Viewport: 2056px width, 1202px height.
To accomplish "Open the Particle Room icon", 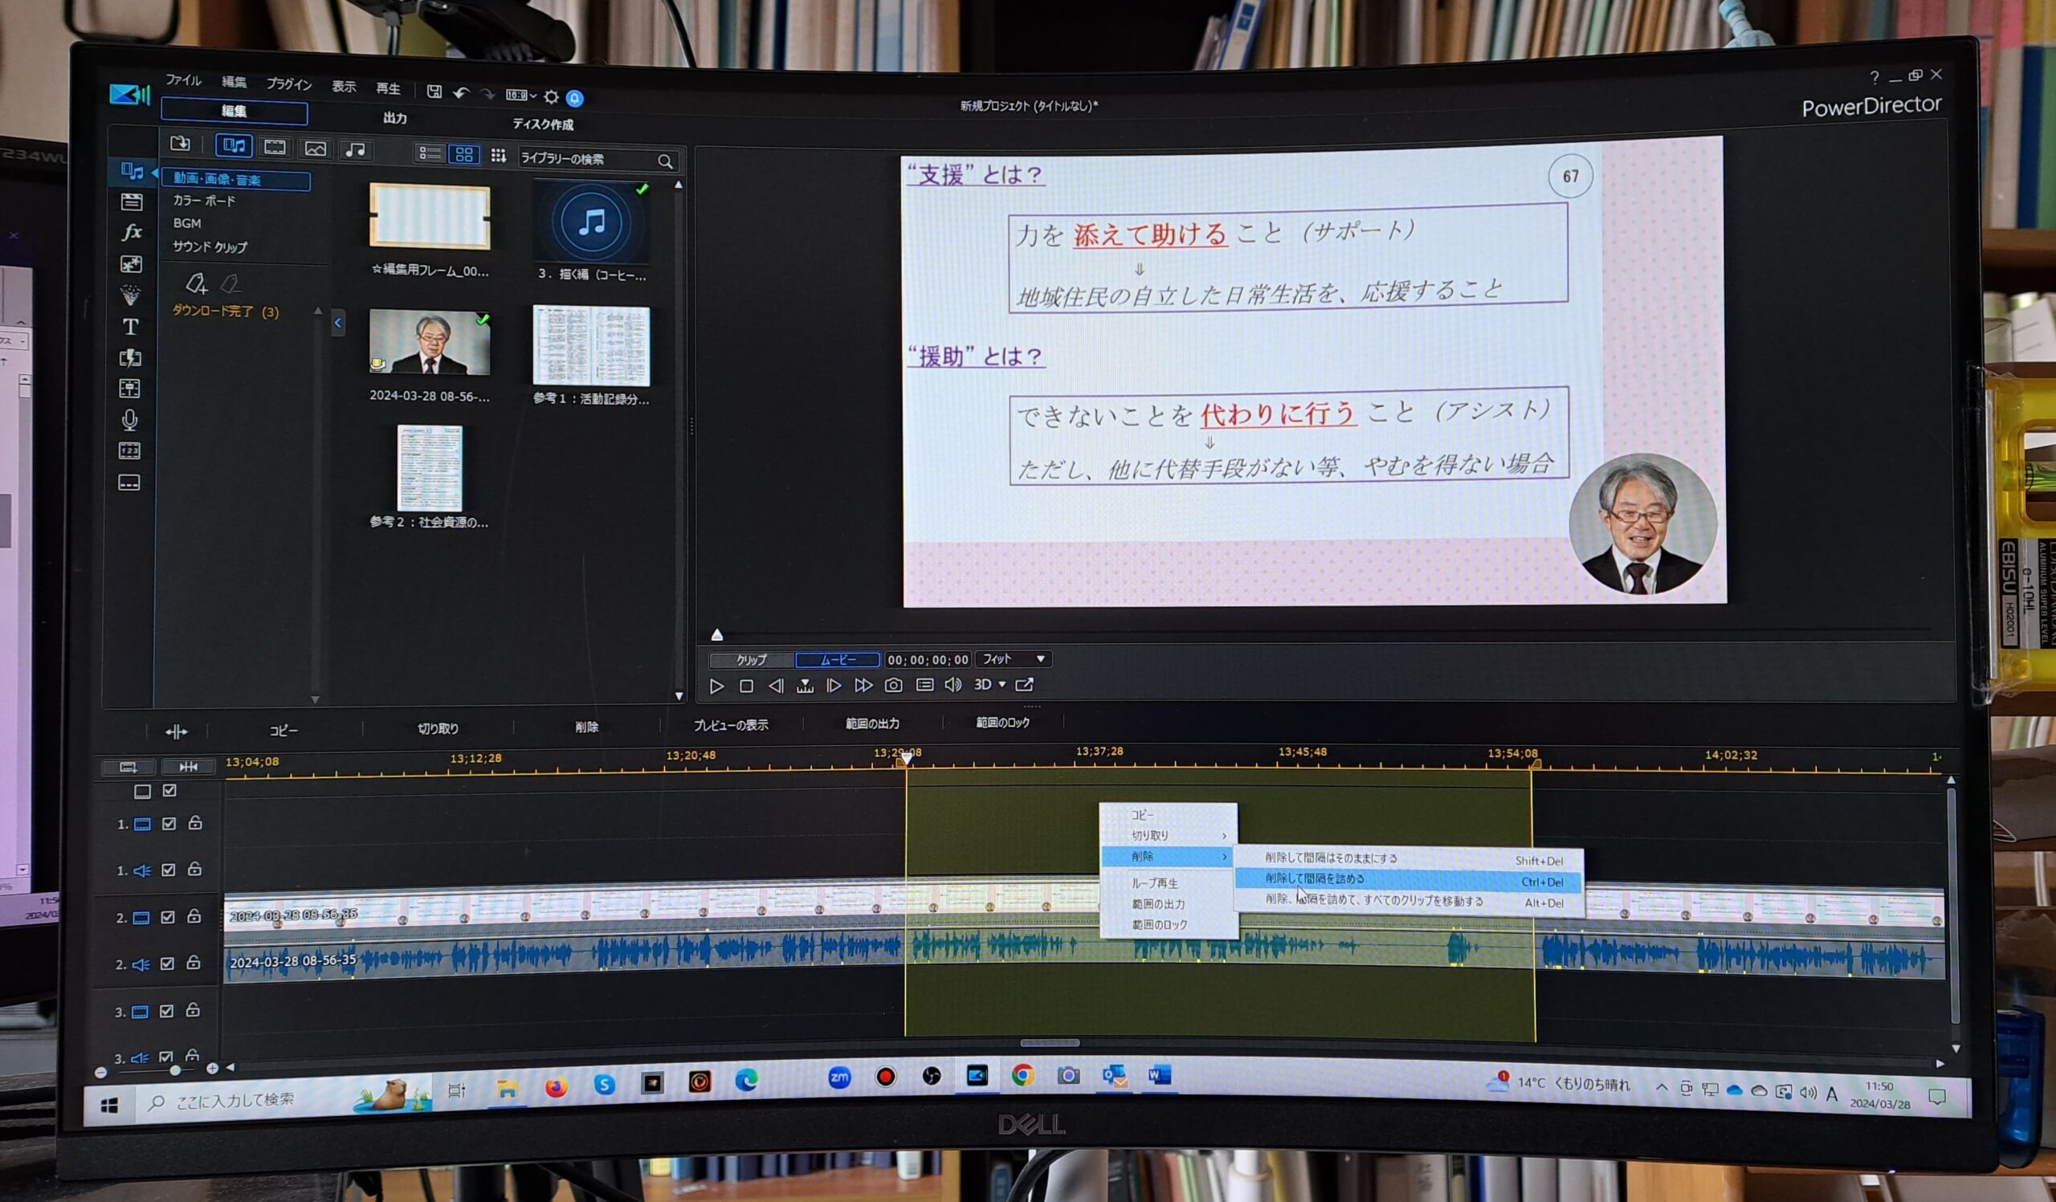I will [130, 295].
